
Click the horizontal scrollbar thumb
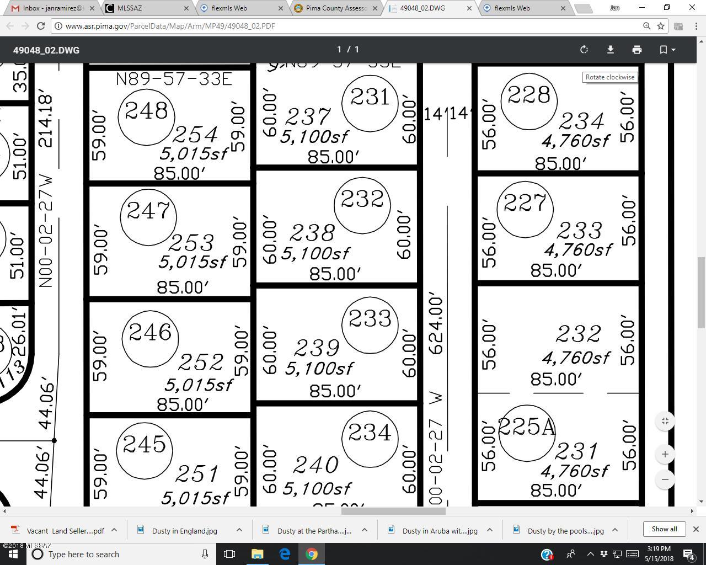pyautogui.click(x=393, y=511)
